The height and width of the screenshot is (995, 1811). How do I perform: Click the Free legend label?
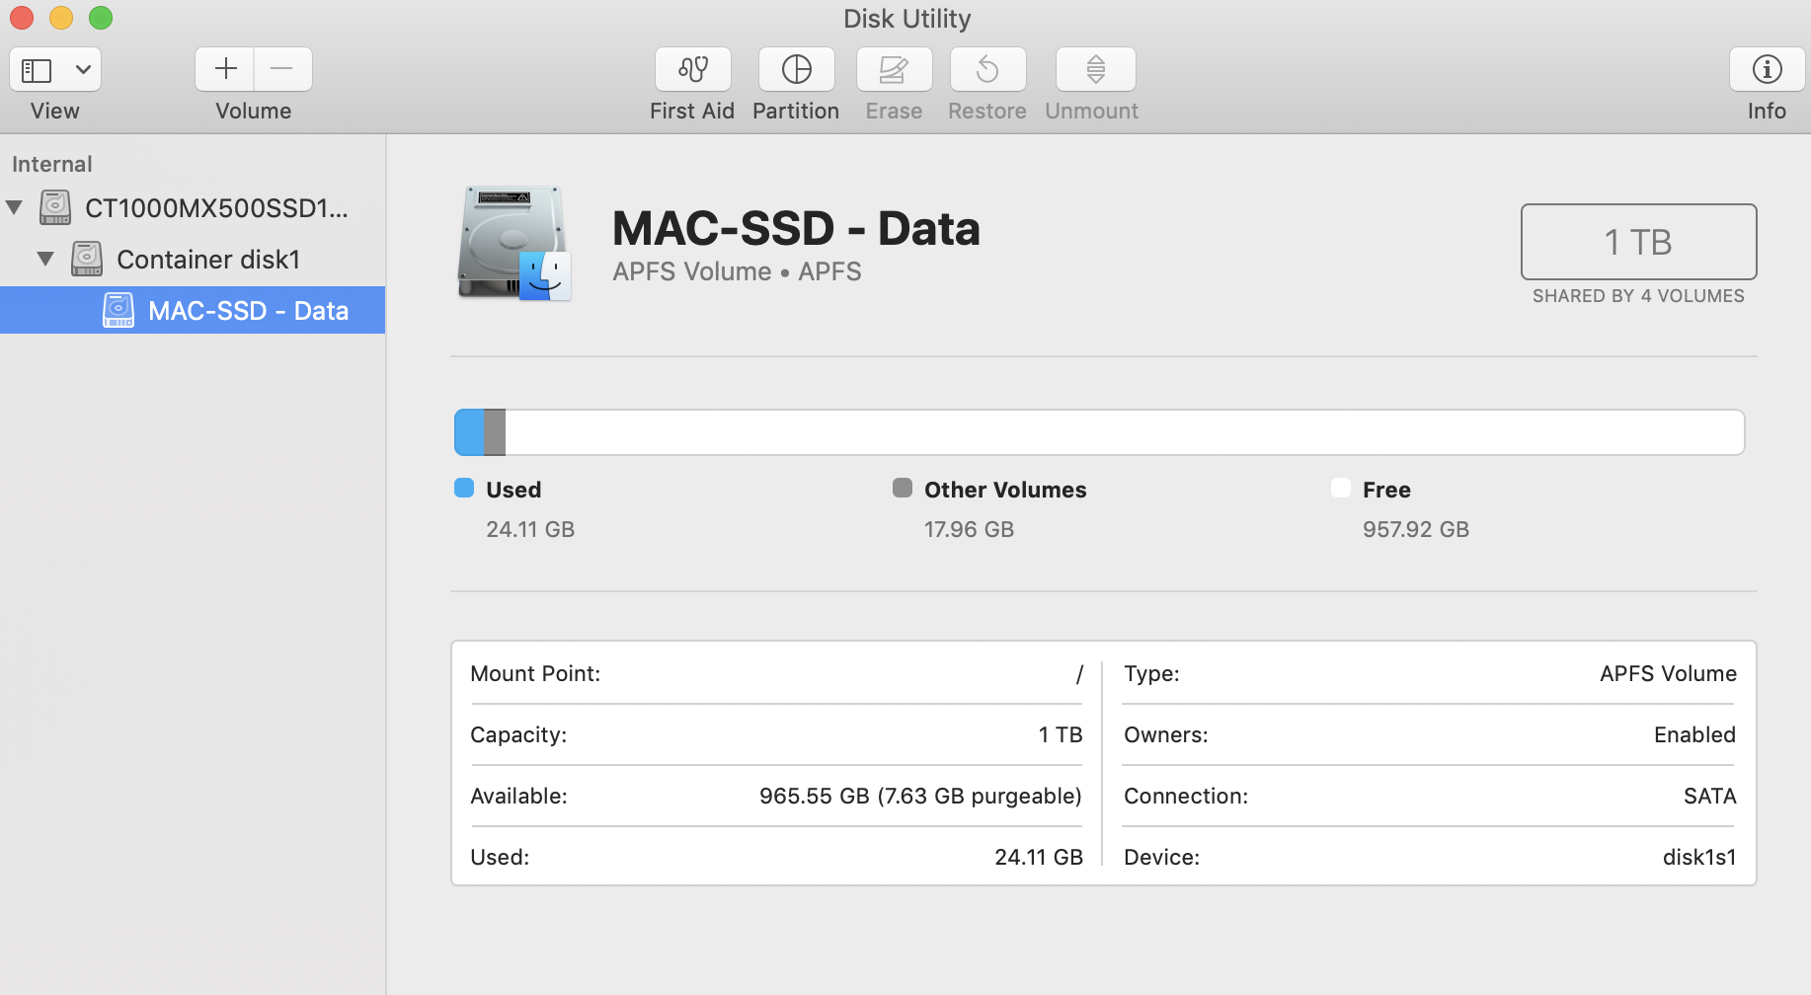click(x=1386, y=490)
